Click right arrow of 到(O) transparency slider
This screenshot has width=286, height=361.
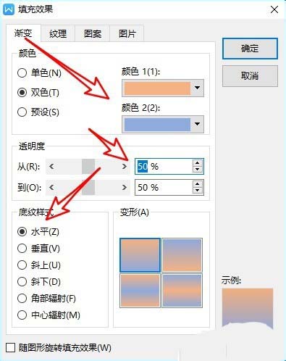125,187
